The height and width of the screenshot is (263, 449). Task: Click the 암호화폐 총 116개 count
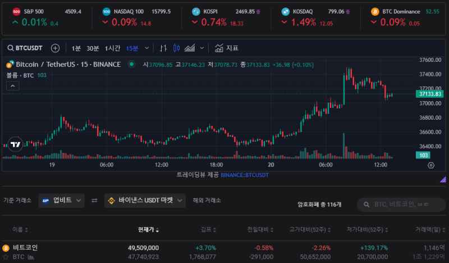point(319,205)
